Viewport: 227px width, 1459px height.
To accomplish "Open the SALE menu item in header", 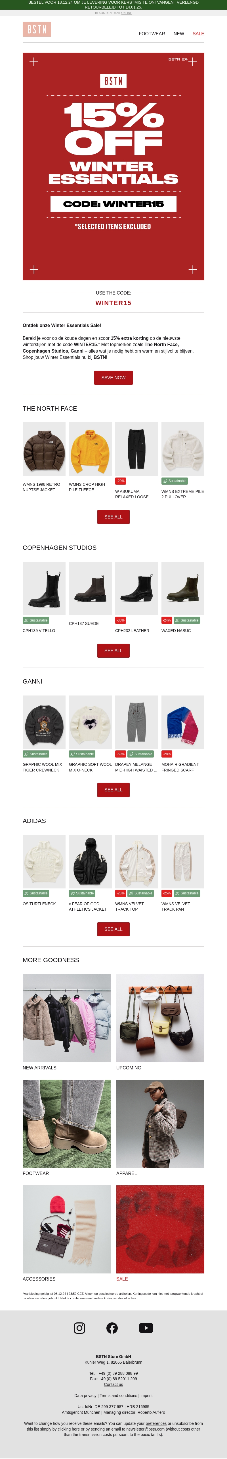I will [x=198, y=33].
